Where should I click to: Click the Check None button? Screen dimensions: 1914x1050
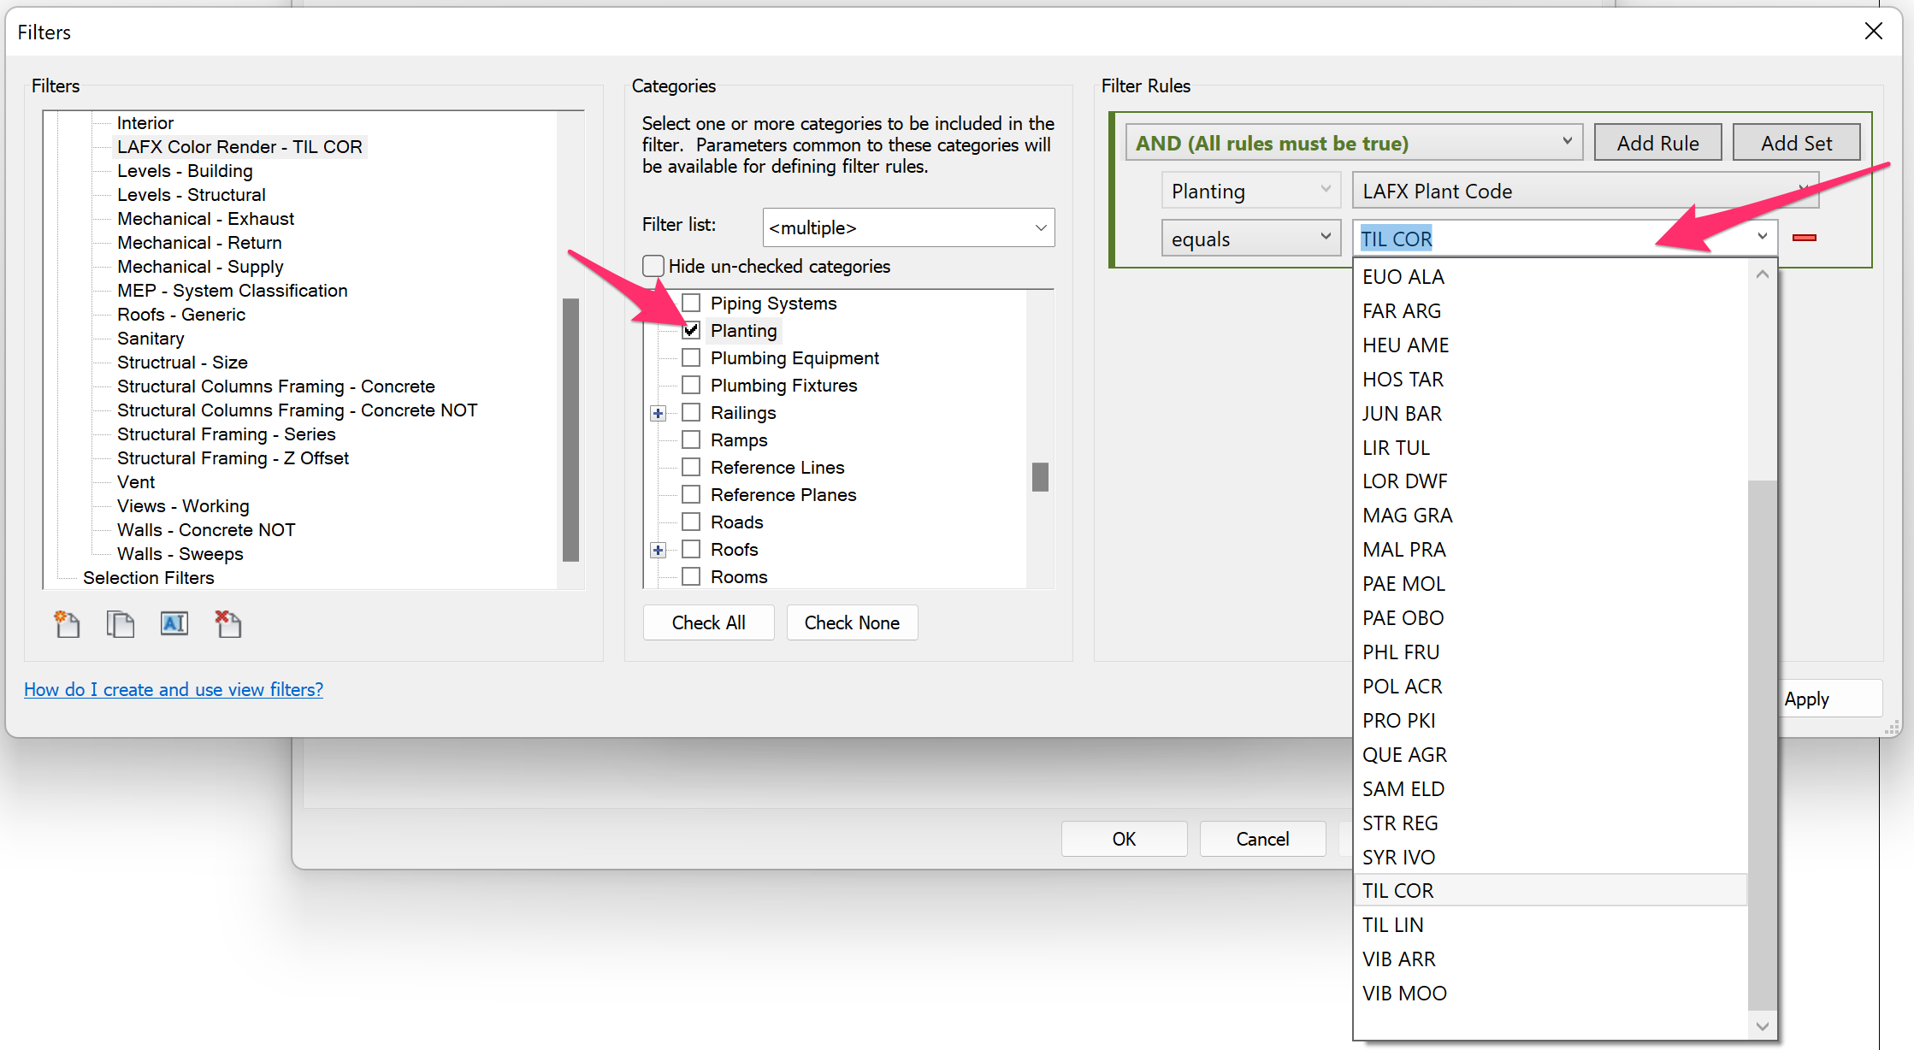[x=852, y=622]
